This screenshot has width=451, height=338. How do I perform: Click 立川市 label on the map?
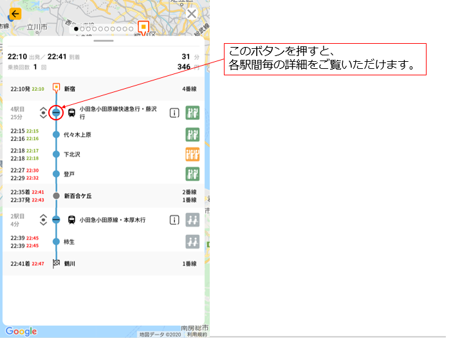[x=37, y=27]
